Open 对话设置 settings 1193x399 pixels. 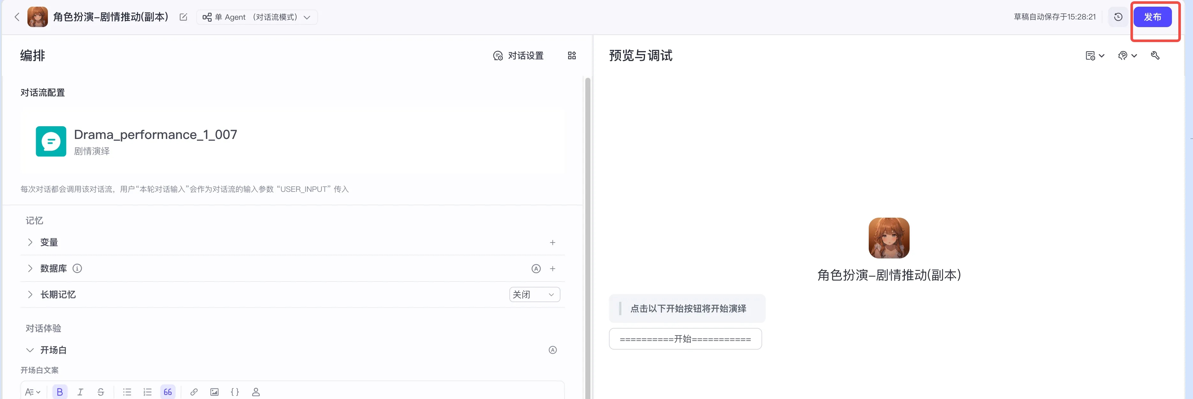tap(518, 55)
